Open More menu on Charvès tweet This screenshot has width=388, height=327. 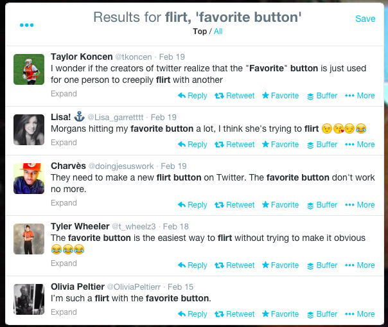360,205
